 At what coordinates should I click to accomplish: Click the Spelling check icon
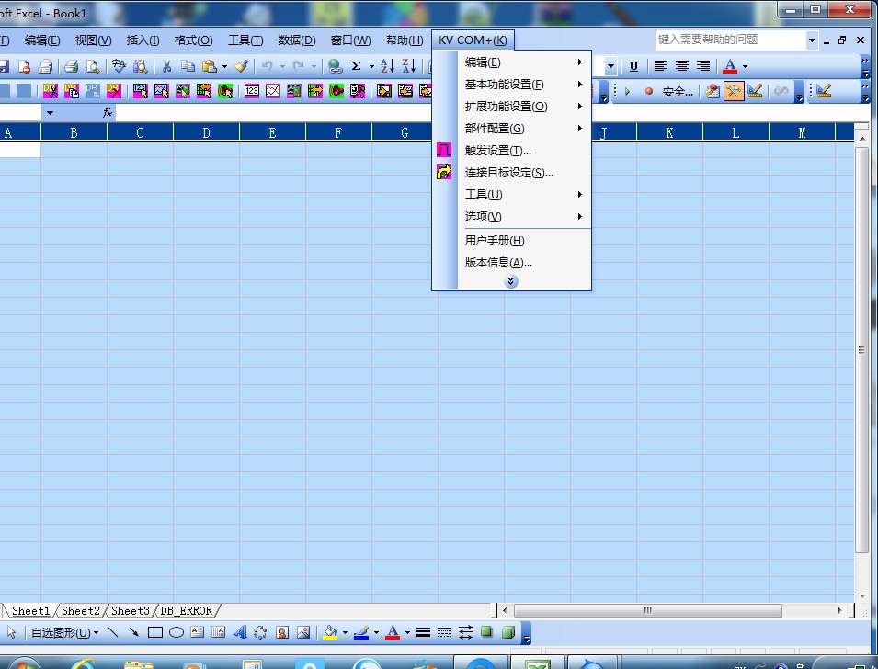118,66
